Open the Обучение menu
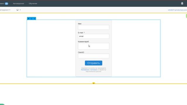 33,3
